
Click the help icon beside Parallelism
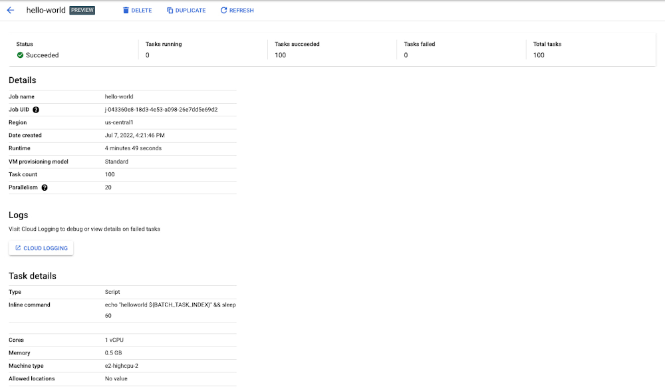point(45,188)
